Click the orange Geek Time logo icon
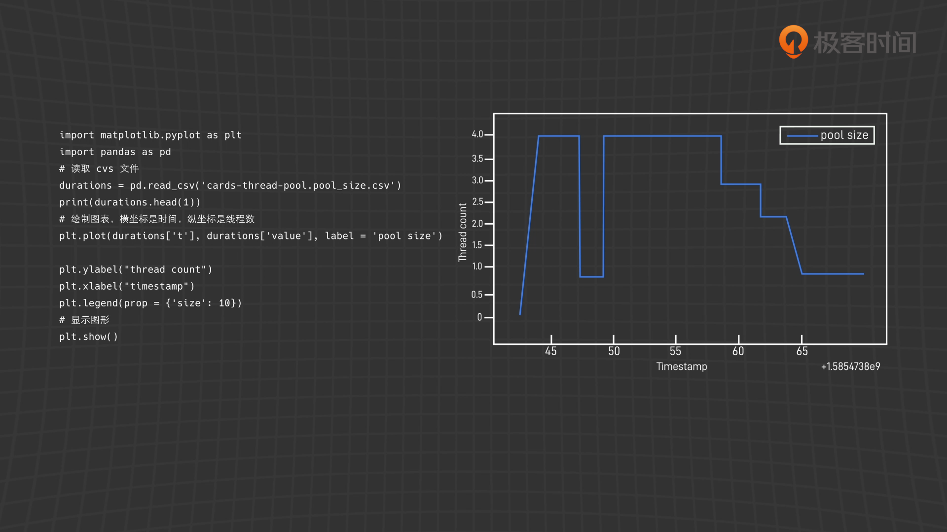This screenshot has width=947, height=532. [793, 42]
